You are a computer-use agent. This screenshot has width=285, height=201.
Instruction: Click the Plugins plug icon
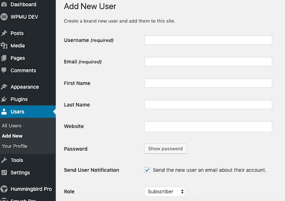click(x=4, y=99)
